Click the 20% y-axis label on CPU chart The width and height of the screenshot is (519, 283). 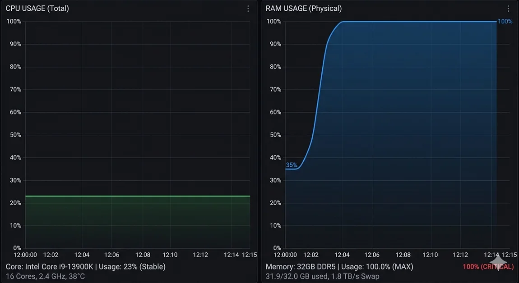pyautogui.click(x=15, y=203)
